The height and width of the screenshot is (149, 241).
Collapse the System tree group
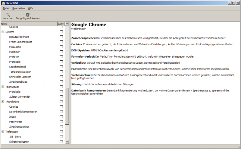pyautogui.click(x=3, y=32)
